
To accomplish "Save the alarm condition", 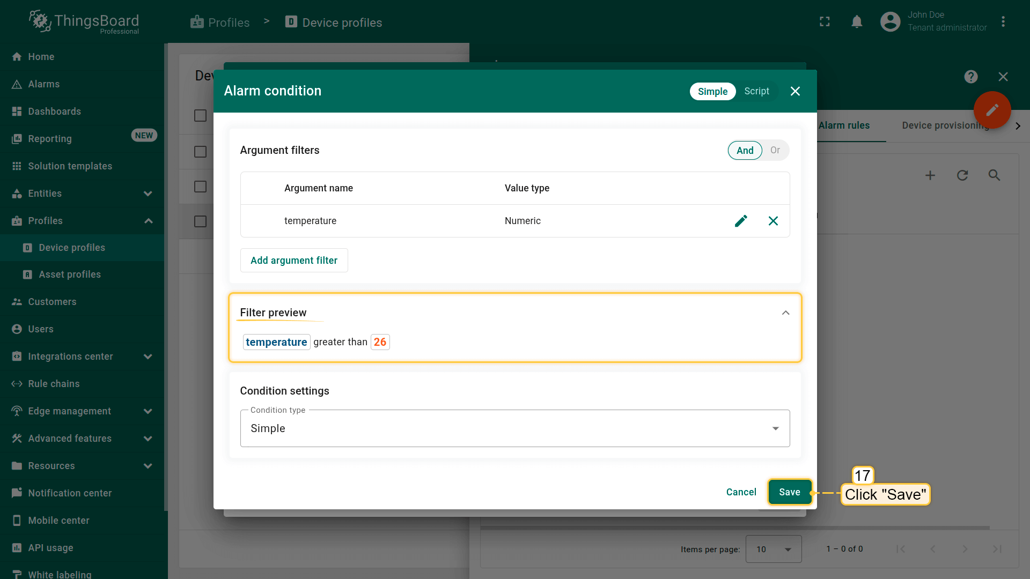I will (789, 492).
